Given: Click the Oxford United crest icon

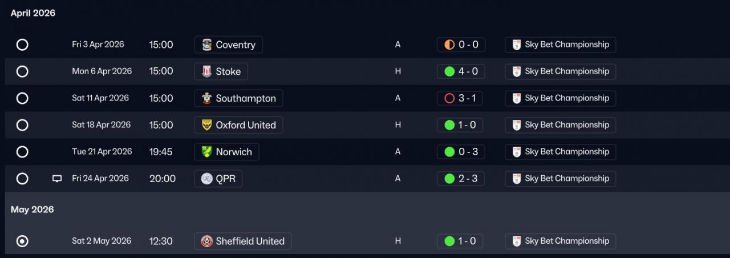Looking at the screenshot, I should (206, 125).
